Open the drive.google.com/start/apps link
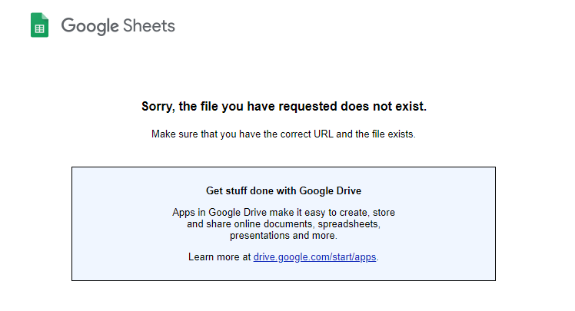The image size is (575, 311). coord(315,256)
